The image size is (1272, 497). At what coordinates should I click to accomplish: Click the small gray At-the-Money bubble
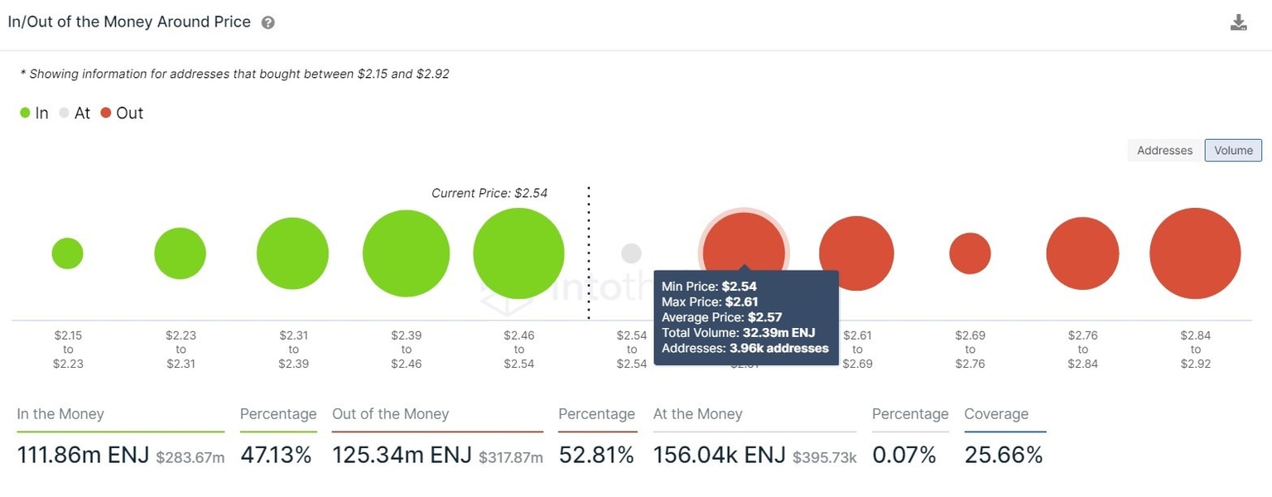click(631, 253)
